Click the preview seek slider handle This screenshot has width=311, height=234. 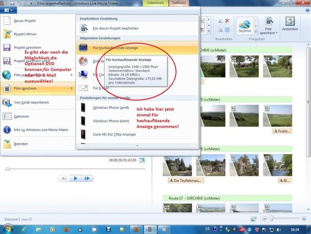[x=7, y=169]
